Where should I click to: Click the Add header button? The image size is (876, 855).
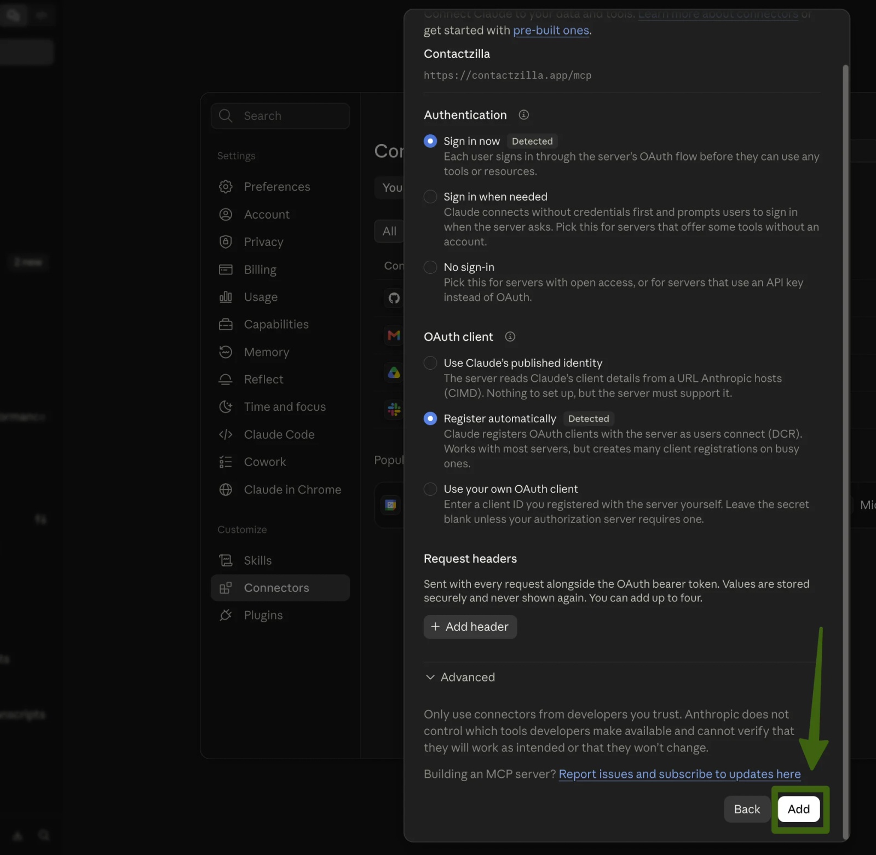[470, 627]
